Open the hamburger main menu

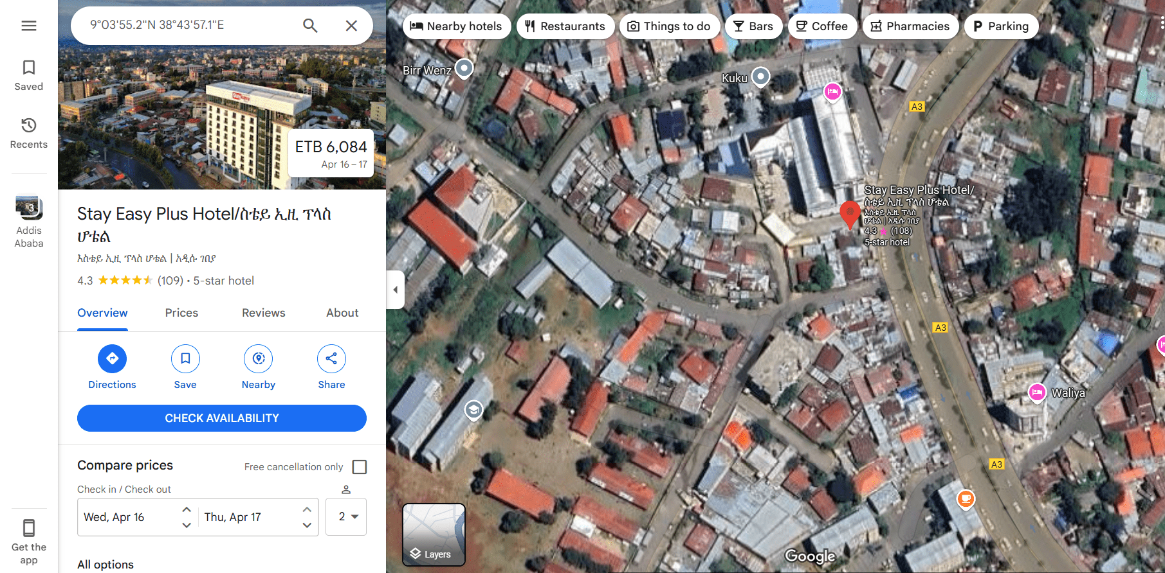point(29,26)
